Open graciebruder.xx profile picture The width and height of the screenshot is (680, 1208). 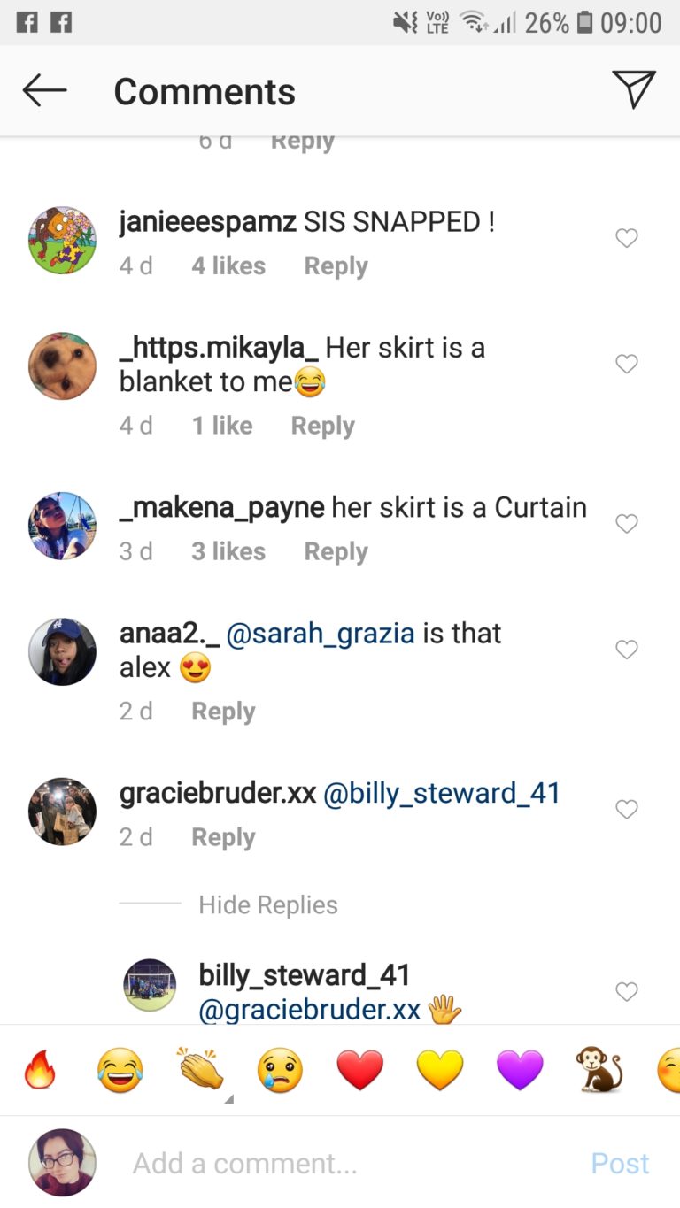(62, 812)
